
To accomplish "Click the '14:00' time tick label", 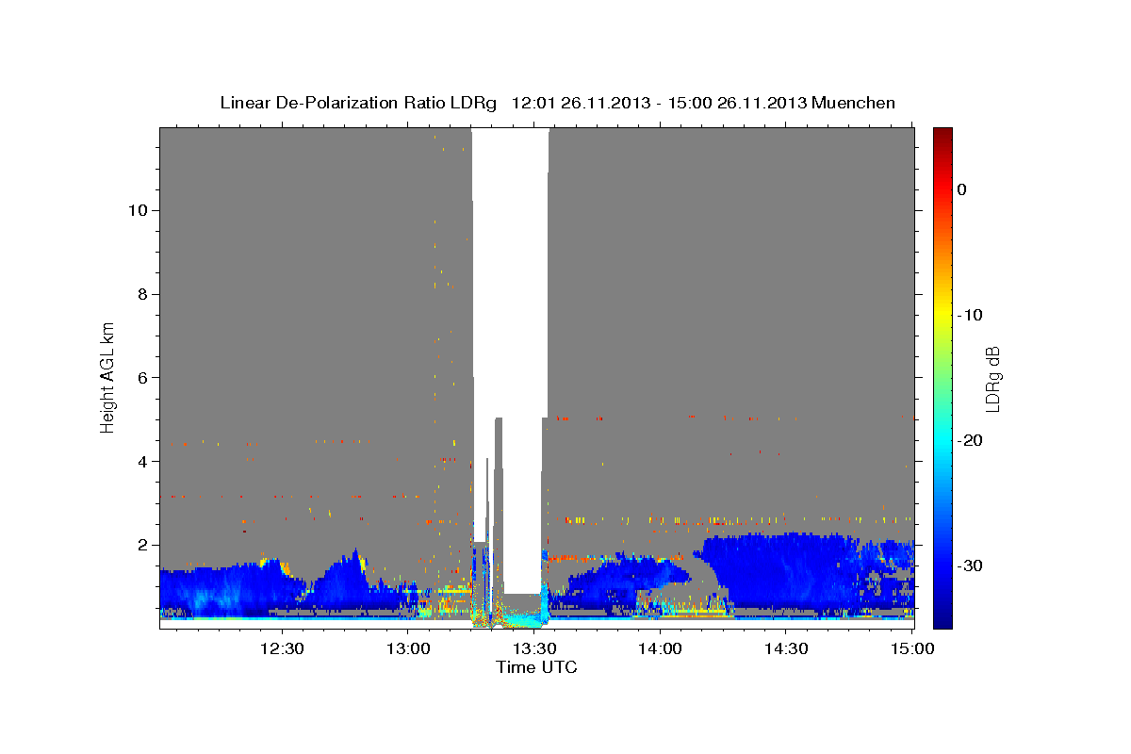I will [660, 649].
